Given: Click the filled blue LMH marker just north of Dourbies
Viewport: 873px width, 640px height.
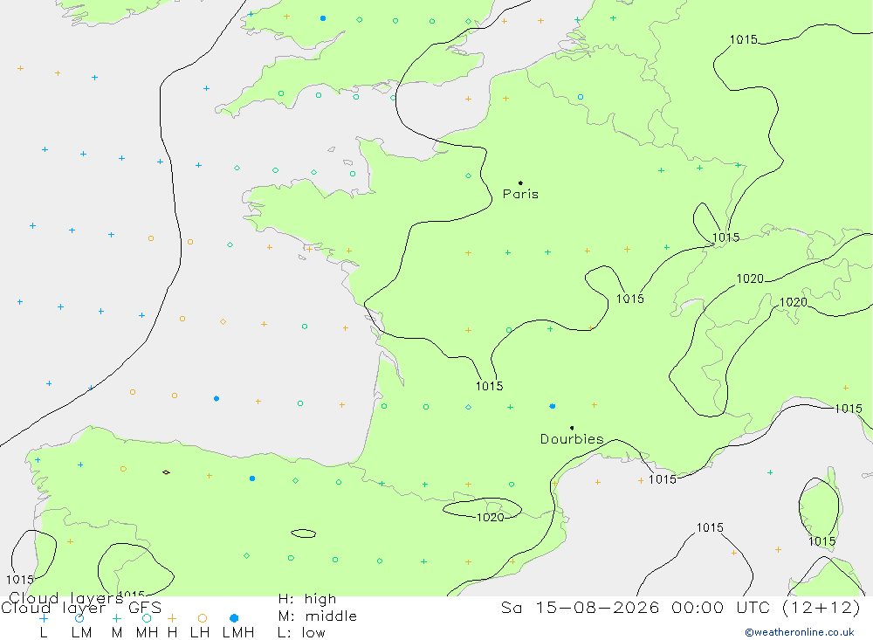Looking at the screenshot, I should [x=553, y=406].
